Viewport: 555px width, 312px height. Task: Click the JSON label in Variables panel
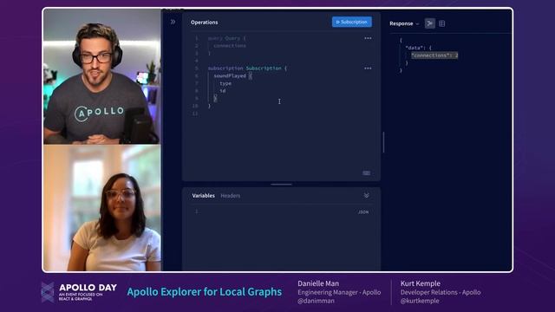363,211
